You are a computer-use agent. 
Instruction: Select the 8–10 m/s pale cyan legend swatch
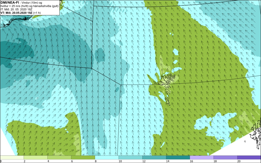point(107,158)
